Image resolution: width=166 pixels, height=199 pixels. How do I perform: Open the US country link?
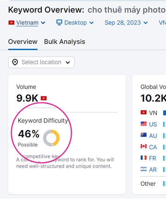pos(153,124)
